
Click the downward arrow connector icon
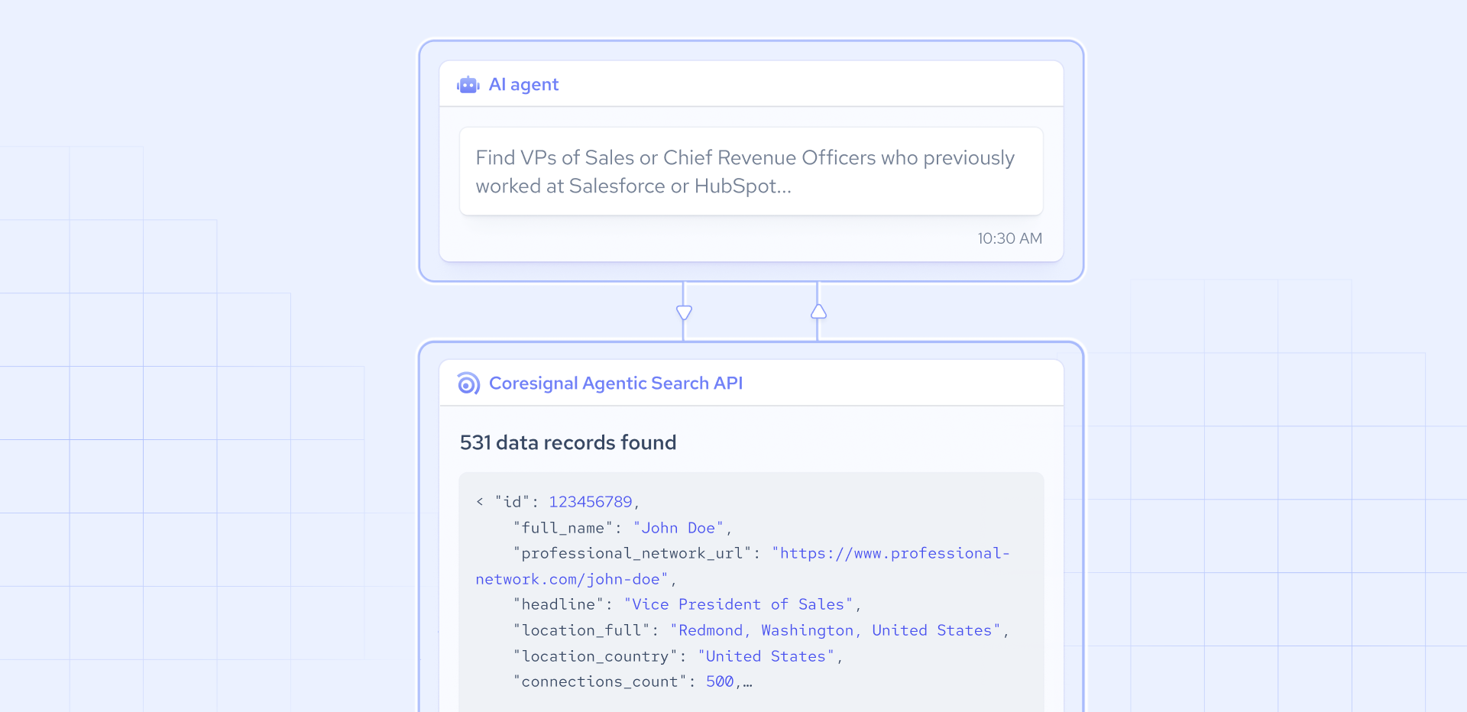point(684,312)
